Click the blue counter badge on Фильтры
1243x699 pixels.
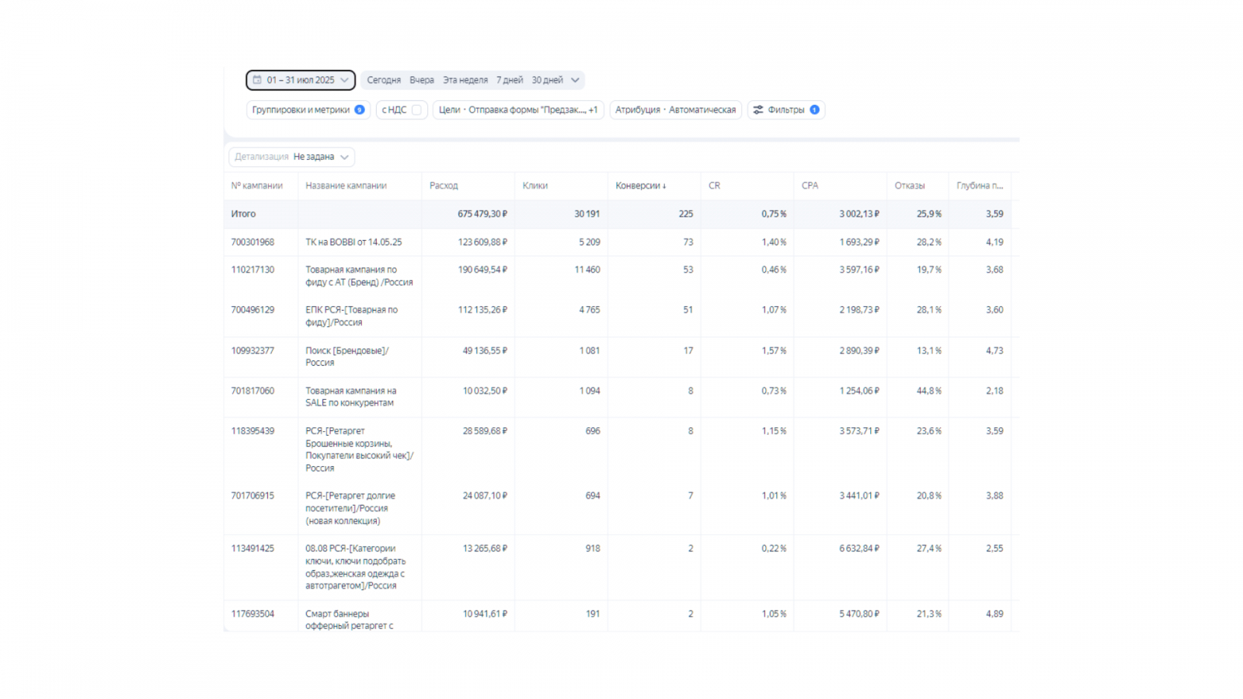click(x=814, y=110)
